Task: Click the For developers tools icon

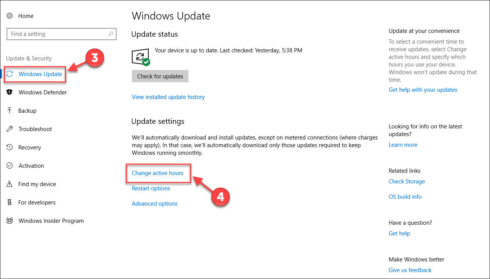Action: point(10,203)
